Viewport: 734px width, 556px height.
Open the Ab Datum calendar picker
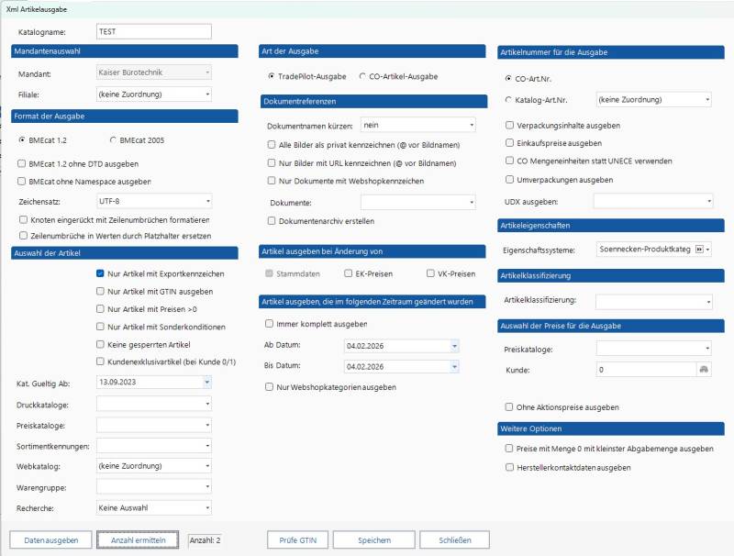(x=454, y=345)
